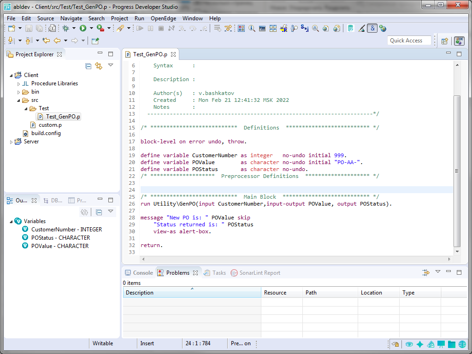Open the Back history dropdown arrow
The width and height of the screenshot is (472, 354).
(65, 41)
